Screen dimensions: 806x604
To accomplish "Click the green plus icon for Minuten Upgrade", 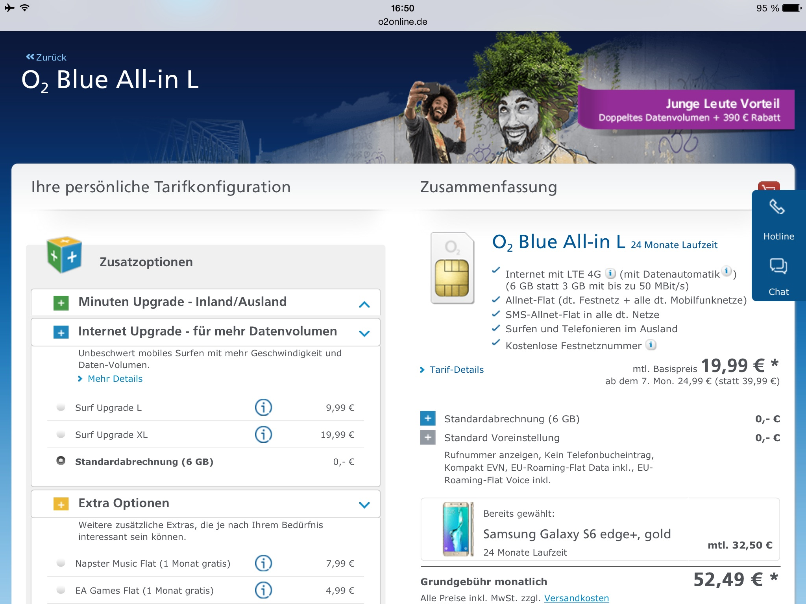I will click(x=61, y=303).
